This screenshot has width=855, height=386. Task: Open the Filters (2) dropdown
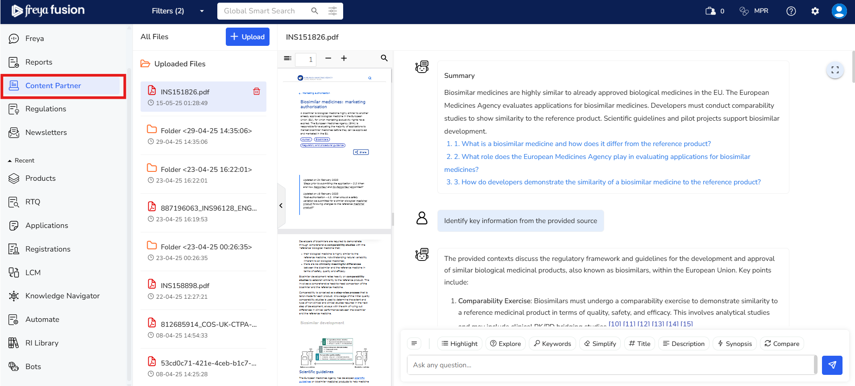(177, 11)
